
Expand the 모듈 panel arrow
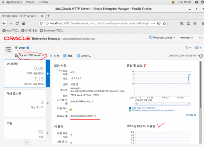pyautogui.click(x=48, y=133)
